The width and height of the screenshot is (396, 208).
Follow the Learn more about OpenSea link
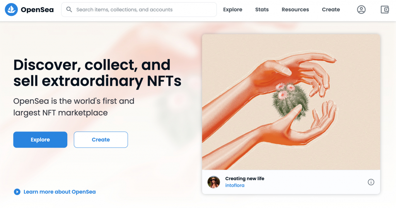tap(60, 192)
